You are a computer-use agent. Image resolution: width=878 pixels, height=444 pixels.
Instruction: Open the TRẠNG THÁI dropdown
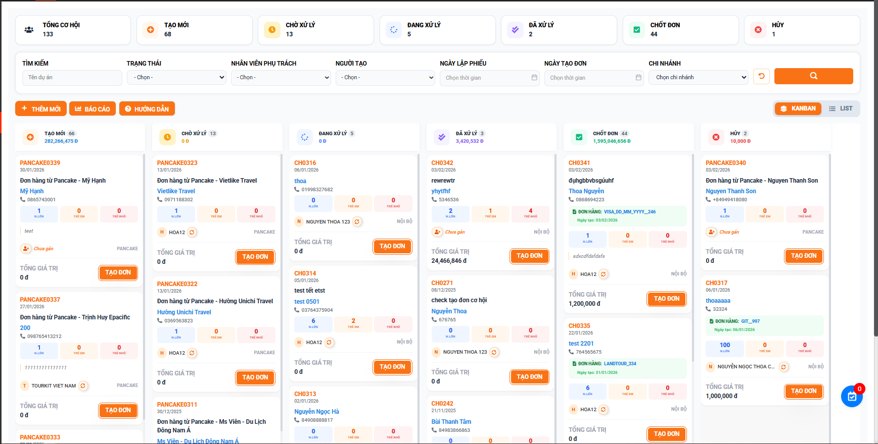(x=175, y=78)
